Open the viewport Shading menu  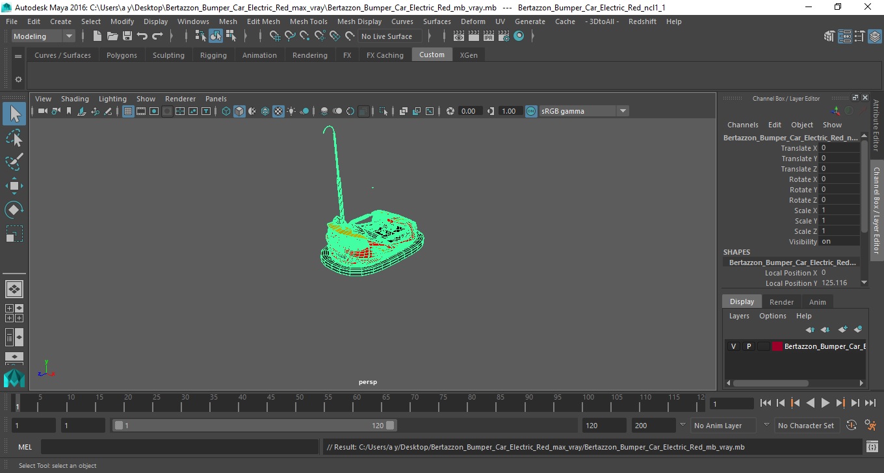coord(75,99)
